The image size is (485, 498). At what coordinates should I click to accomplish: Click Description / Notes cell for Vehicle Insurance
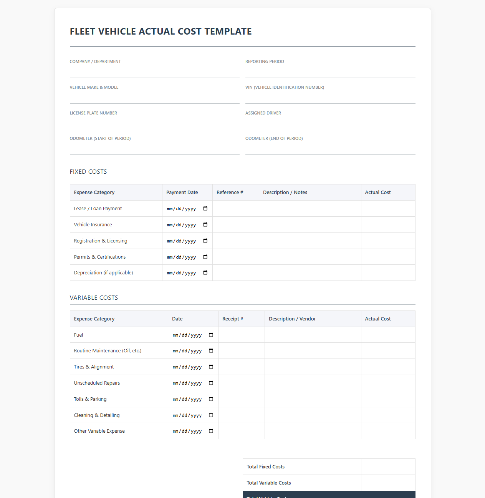click(310, 225)
